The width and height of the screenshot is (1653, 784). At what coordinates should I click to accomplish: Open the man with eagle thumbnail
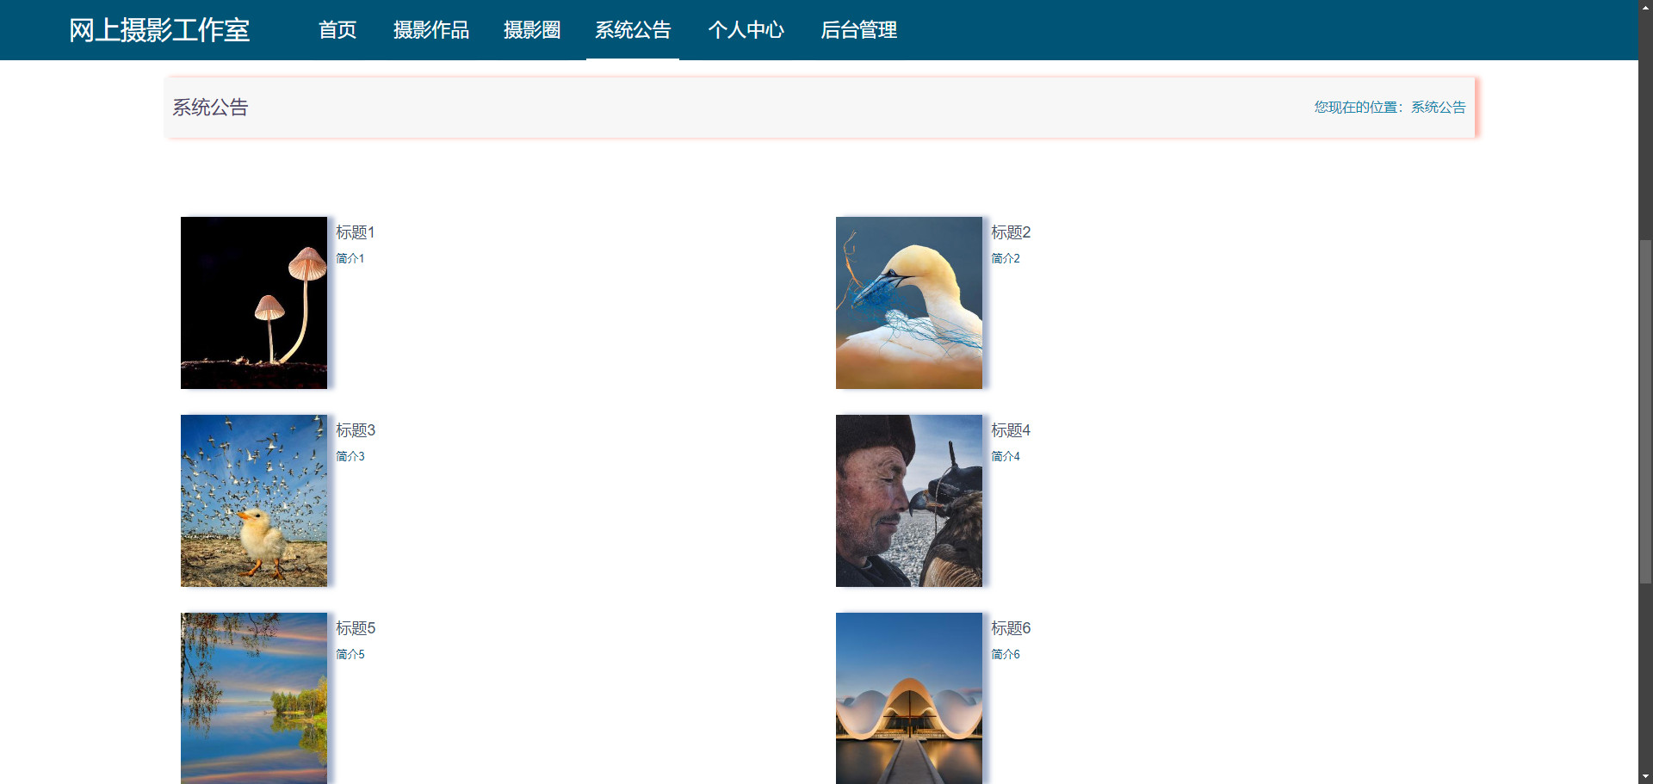coord(909,501)
